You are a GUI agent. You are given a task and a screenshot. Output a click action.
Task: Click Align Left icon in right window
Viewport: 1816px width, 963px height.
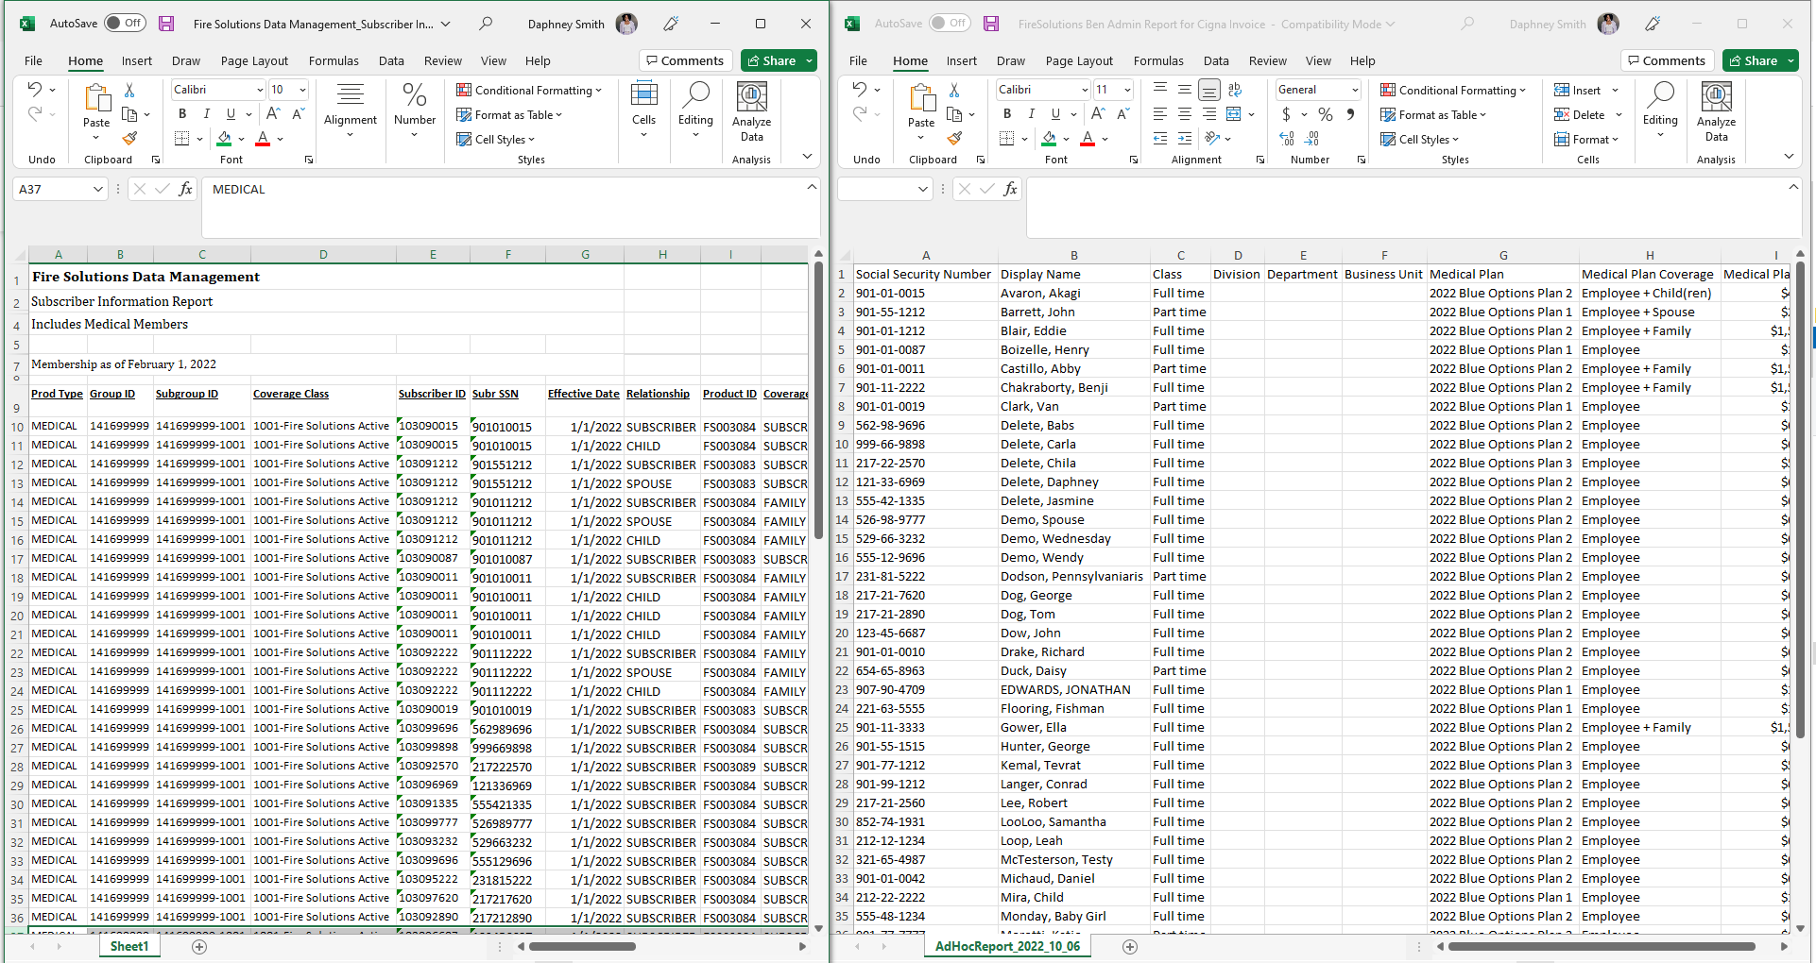pos(1160,114)
